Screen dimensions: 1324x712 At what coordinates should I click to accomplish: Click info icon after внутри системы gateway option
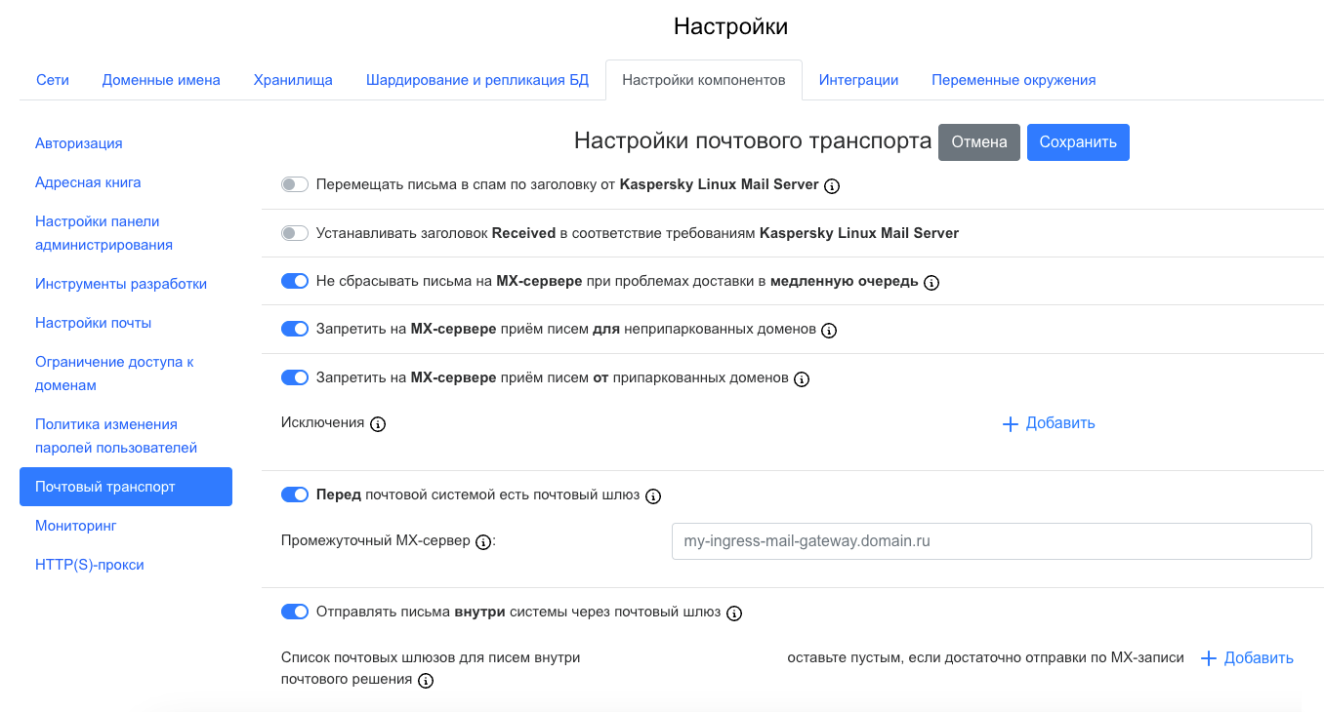click(x=734, y=613)
